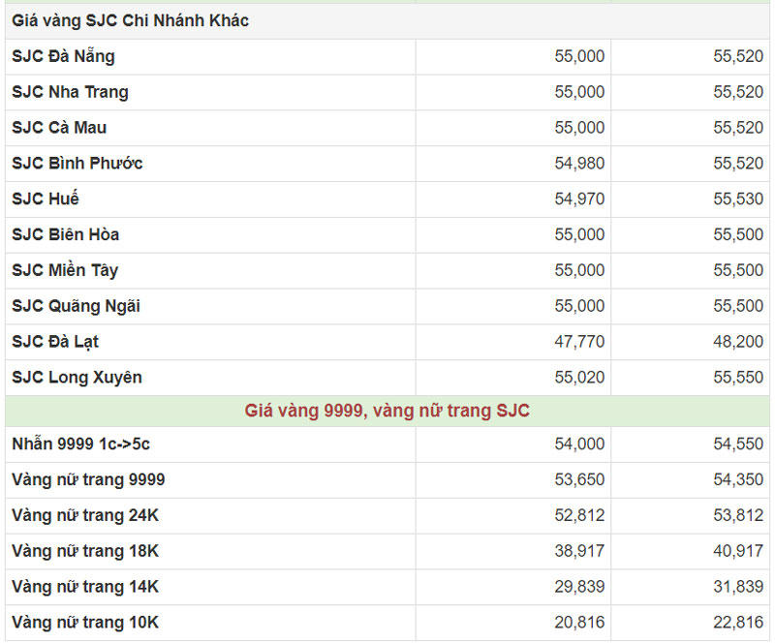This screenshot has height=643, width=775.
Task: Click Vàng nữ trang 24K sell price 53,812
Action: (738, 516)
